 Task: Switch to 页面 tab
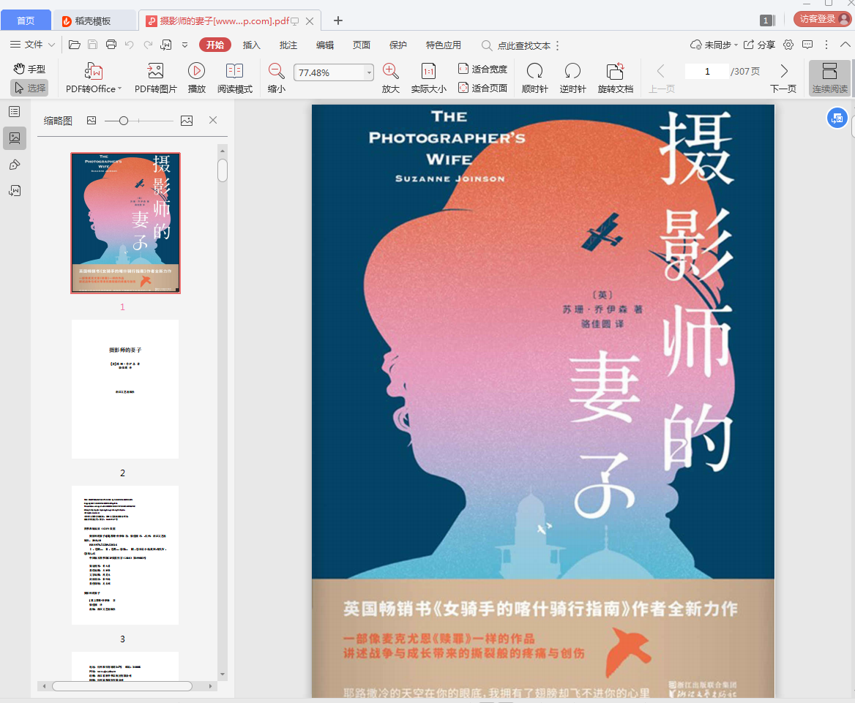pos(362,45)
